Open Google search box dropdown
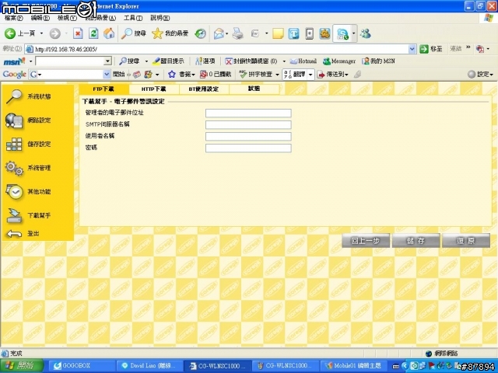The image size is (498, 373). point(107,75)
